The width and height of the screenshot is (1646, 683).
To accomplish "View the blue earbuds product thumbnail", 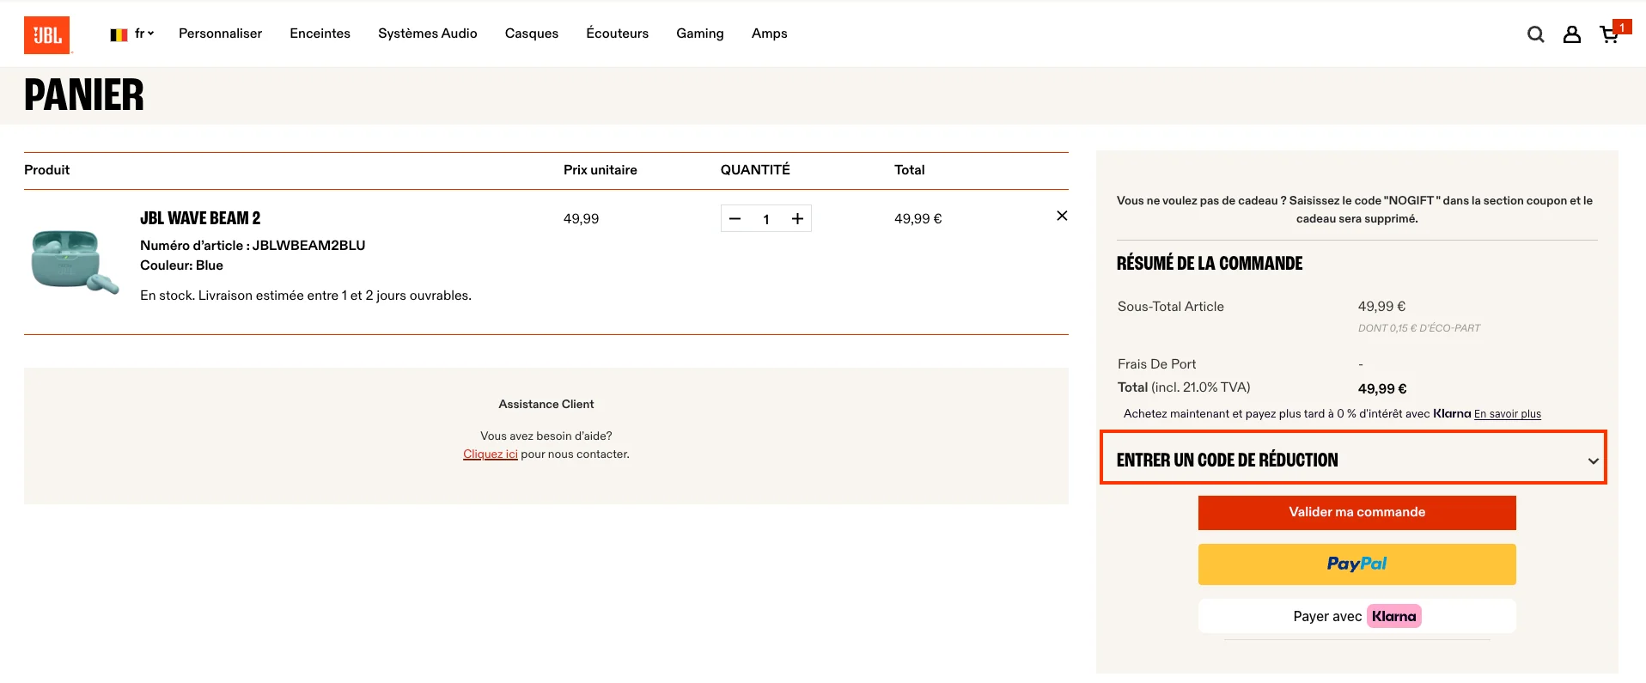I will click(x=75, y=261).
